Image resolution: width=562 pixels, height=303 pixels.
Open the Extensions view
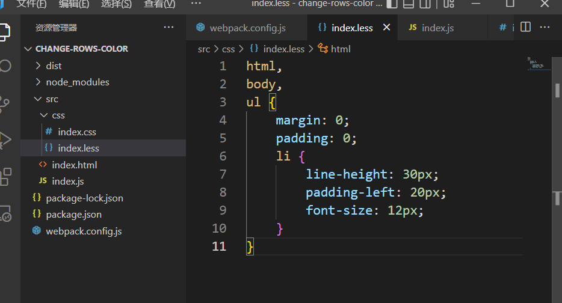pyautogui.click(x=5, y=176)
